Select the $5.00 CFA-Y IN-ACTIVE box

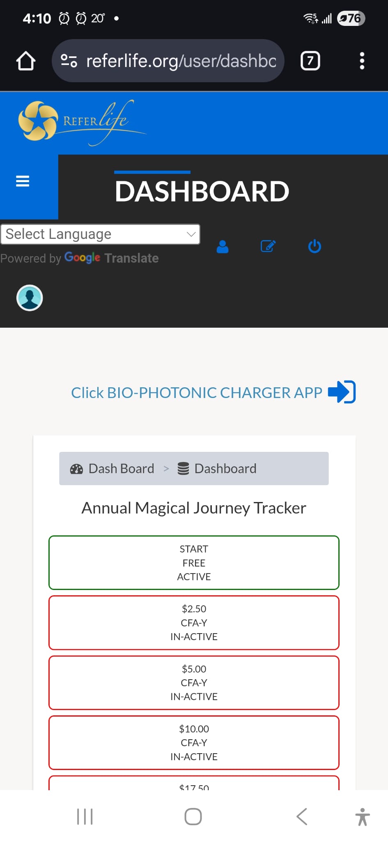point(194,683)
